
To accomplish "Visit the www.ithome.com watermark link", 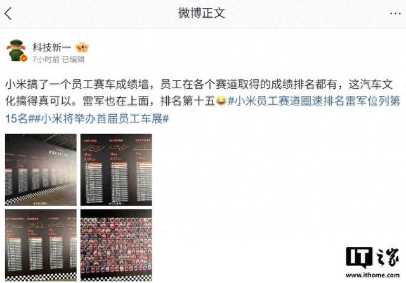I will (372, 275).
